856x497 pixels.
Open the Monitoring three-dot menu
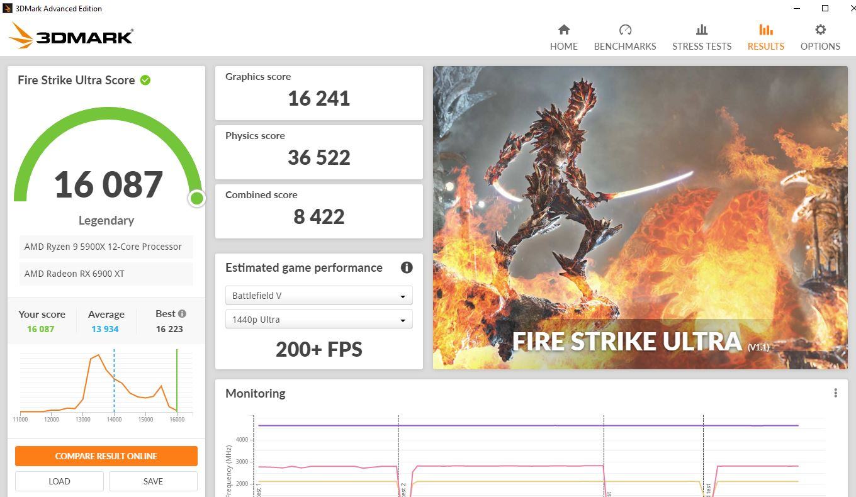835,393
